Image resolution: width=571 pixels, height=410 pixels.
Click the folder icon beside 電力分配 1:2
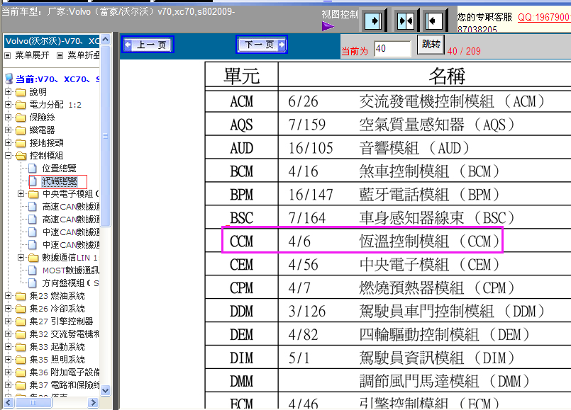pos(20,103)
